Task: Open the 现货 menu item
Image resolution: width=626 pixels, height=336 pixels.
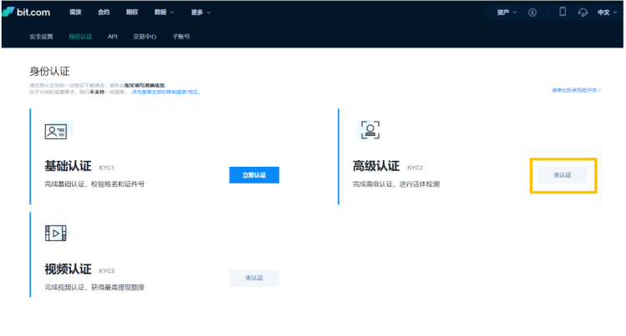Action: click(76, 13)
